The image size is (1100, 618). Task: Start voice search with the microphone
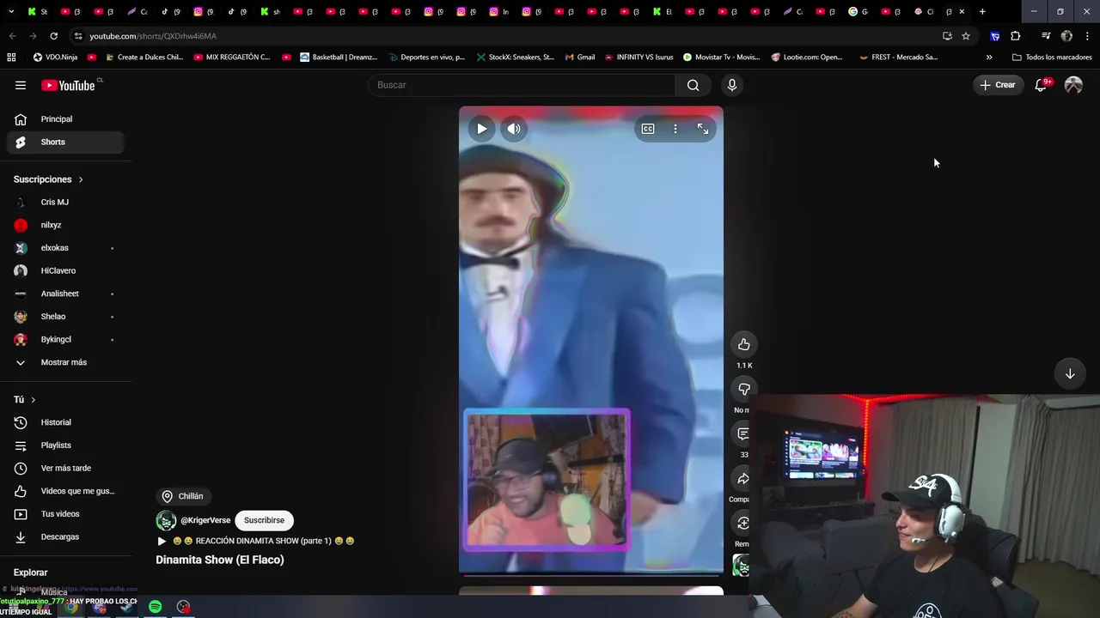pyautogui.click(x=732, y=85)
